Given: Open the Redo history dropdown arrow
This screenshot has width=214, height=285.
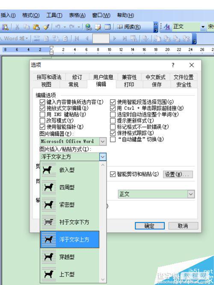Looking at the screenshot, I should click(79, 27).
